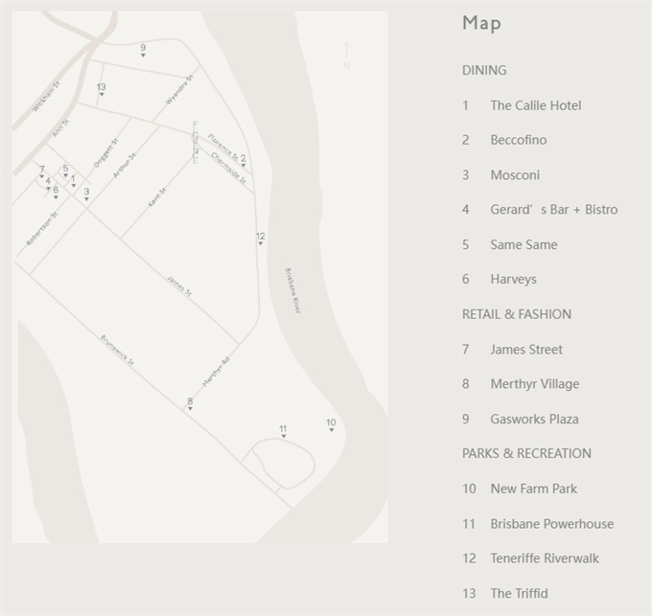
Task: Click Merthyr Village in retail list
Action: [x=534, y=384]
